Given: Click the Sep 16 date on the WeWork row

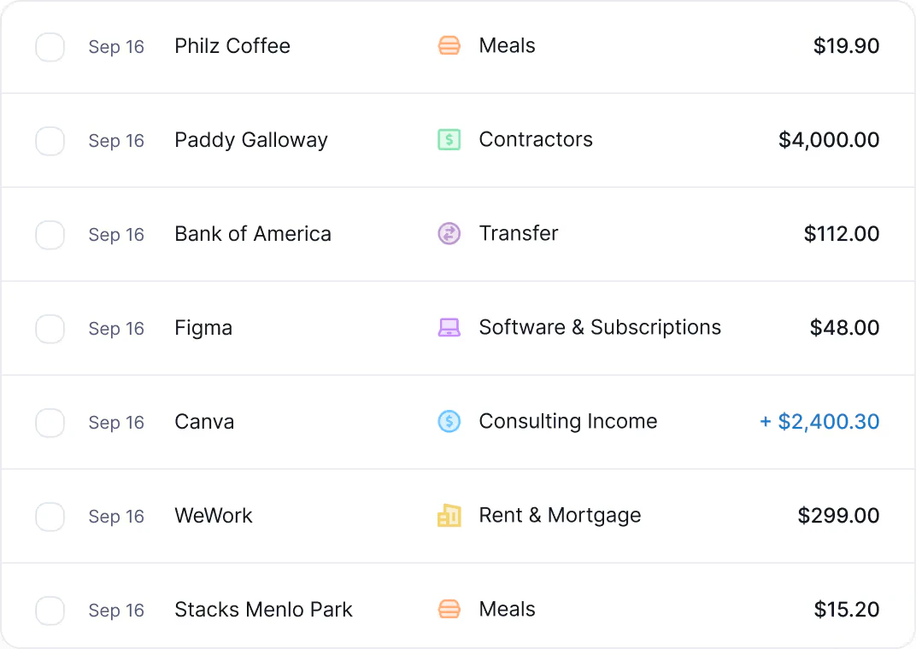Looking at the screenshot, I should 116,517.
